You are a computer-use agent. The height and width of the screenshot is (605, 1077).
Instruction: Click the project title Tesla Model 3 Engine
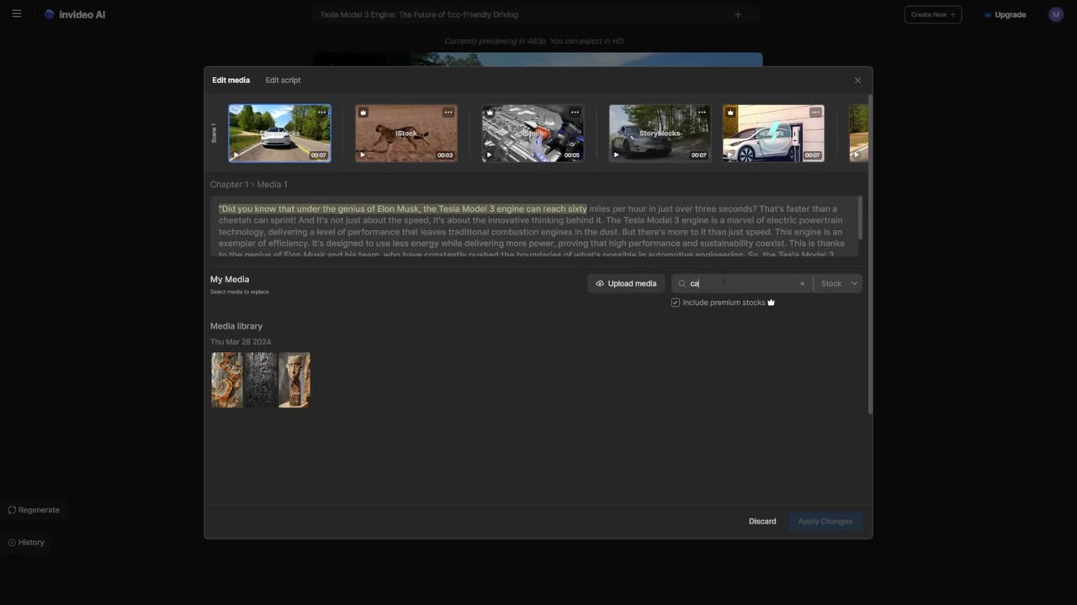[x=419, y=14]
